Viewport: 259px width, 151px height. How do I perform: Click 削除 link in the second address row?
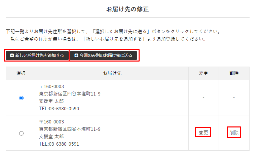click(234, 133)
